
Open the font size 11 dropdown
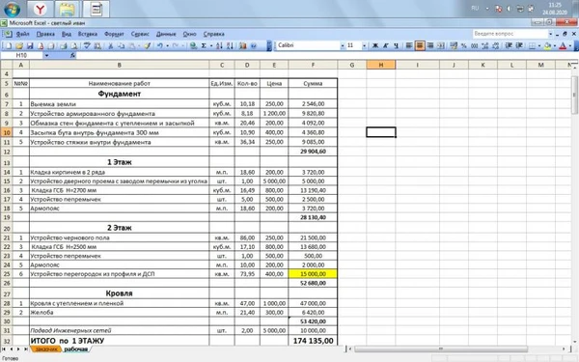[x=364, y=45]
